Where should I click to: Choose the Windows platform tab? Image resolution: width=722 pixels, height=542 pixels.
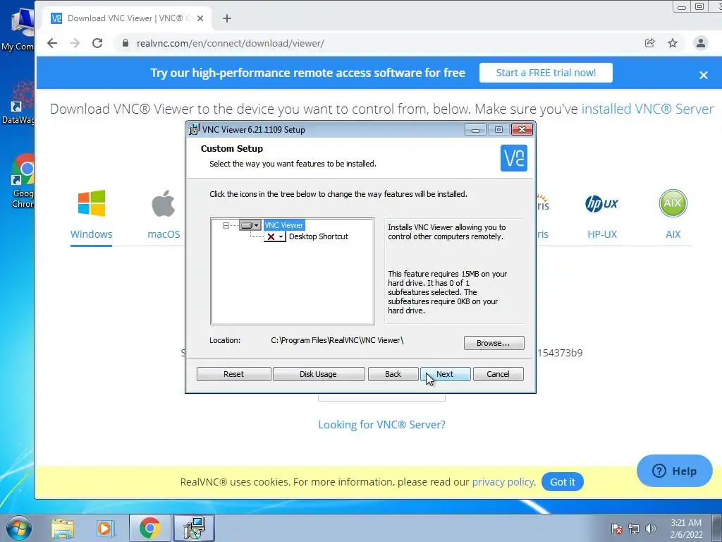pyautogui.click(x=91, y=234)
